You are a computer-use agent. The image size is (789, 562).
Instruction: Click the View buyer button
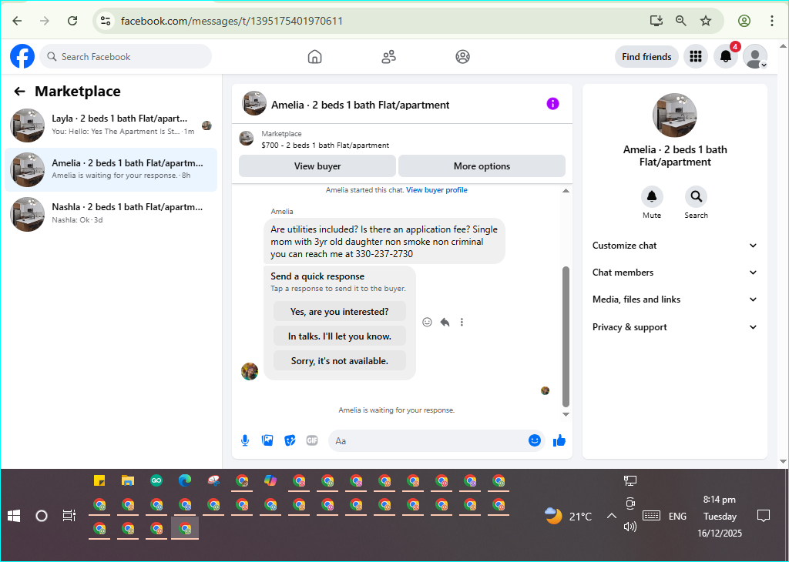click(x=317, y=166)
